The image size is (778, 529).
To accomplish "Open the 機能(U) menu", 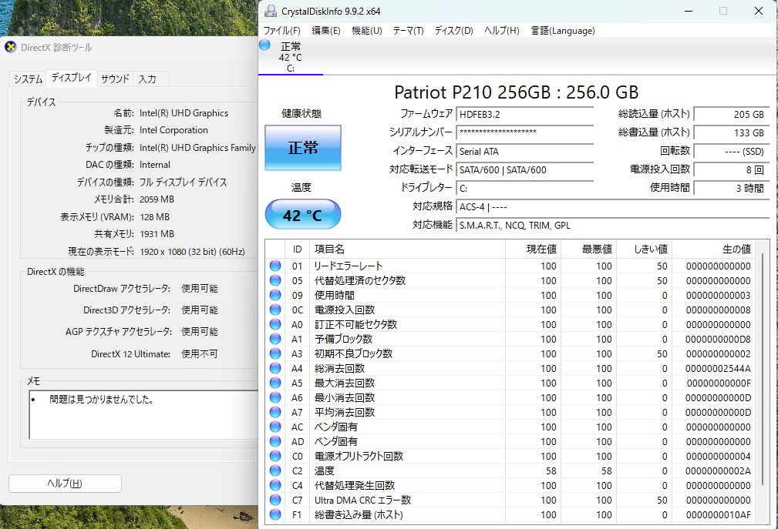I will point(367,31).
